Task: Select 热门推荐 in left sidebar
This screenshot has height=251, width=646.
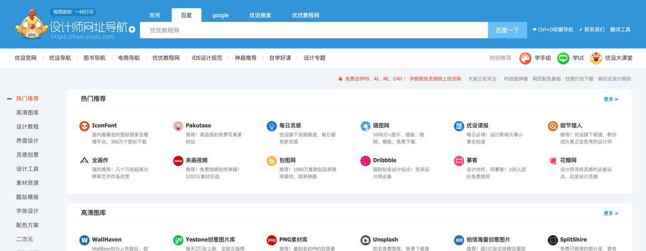Action: pos(27,99)
